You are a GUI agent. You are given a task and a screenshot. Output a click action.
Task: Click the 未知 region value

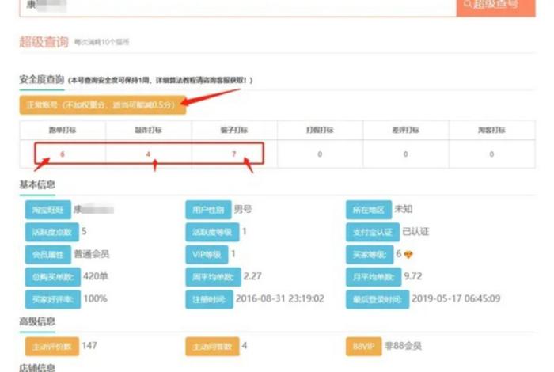(x=404, y=209)
